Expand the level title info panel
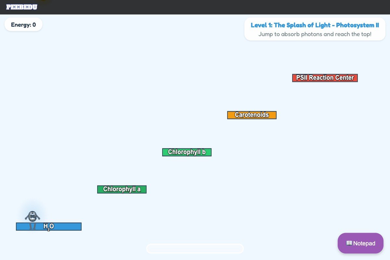This screenshot has height=260, width=390. [315, 29]
